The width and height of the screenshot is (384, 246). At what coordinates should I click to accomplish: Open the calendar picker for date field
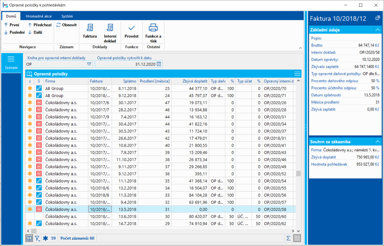click(x=159, y=64)
